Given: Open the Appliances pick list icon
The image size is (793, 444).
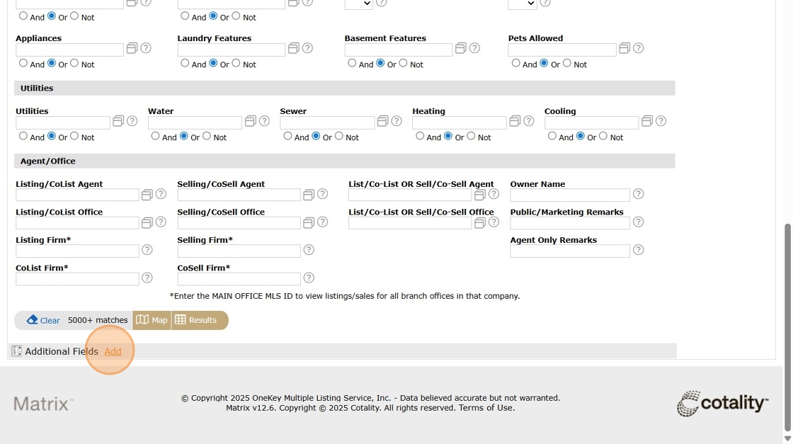Looking at the screenshot, I should click(132, 48).
